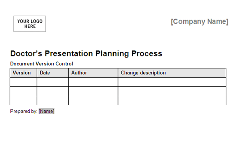236x156 pixels.
Task: Click the last row Date cell
Action: point(53,100)
